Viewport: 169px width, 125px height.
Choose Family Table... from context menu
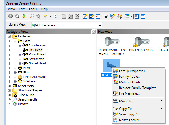point(138,77)
